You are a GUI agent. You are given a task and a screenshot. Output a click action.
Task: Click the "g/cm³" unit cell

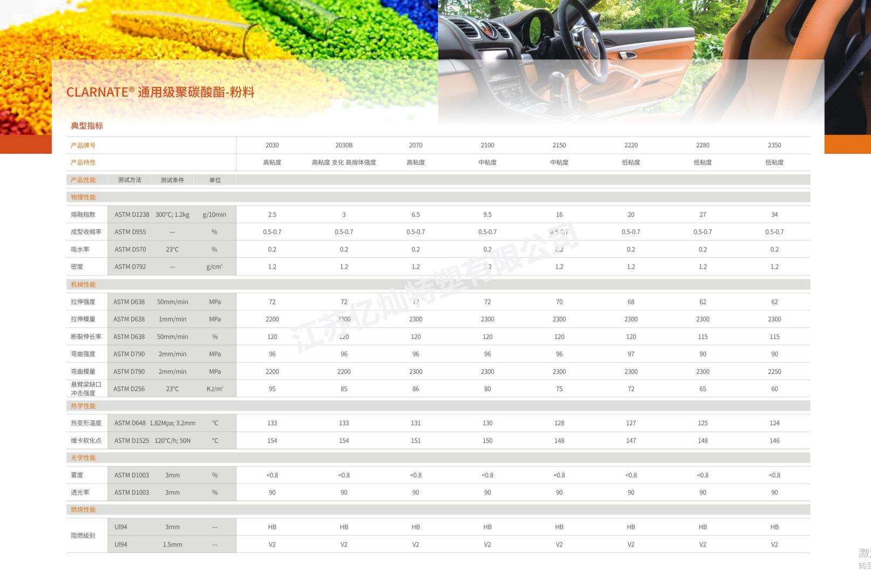[x=215, y=267]
